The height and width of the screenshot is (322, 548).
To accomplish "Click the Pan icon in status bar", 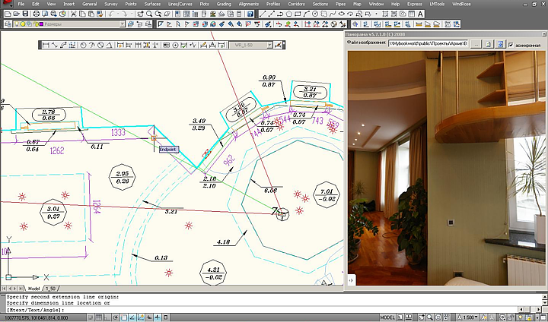I will click(x=422, y=317).
